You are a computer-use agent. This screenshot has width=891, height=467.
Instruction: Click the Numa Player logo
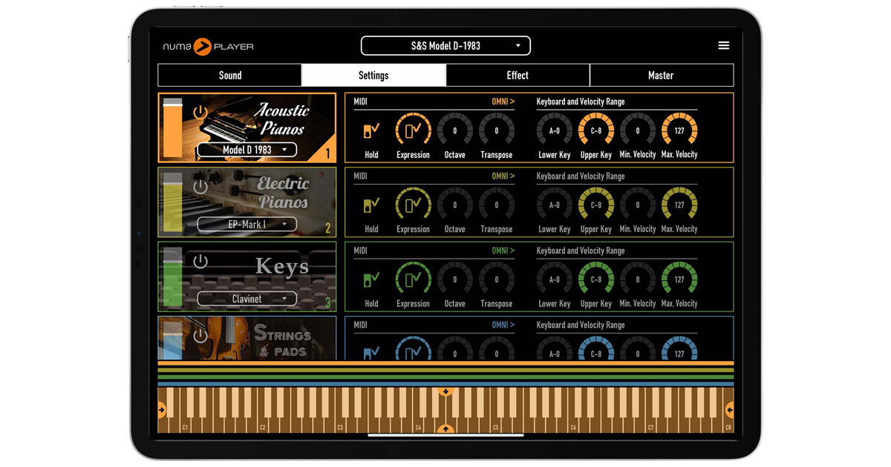(209, 47)
